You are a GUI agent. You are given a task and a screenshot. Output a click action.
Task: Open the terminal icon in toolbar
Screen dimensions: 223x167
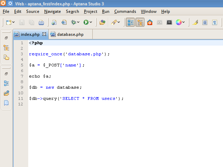click(x=169, y=23)
